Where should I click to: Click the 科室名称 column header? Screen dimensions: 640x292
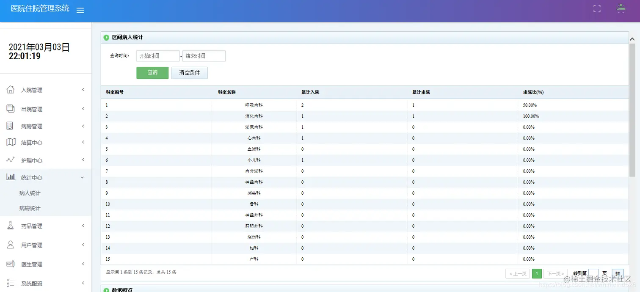point(226,92)
